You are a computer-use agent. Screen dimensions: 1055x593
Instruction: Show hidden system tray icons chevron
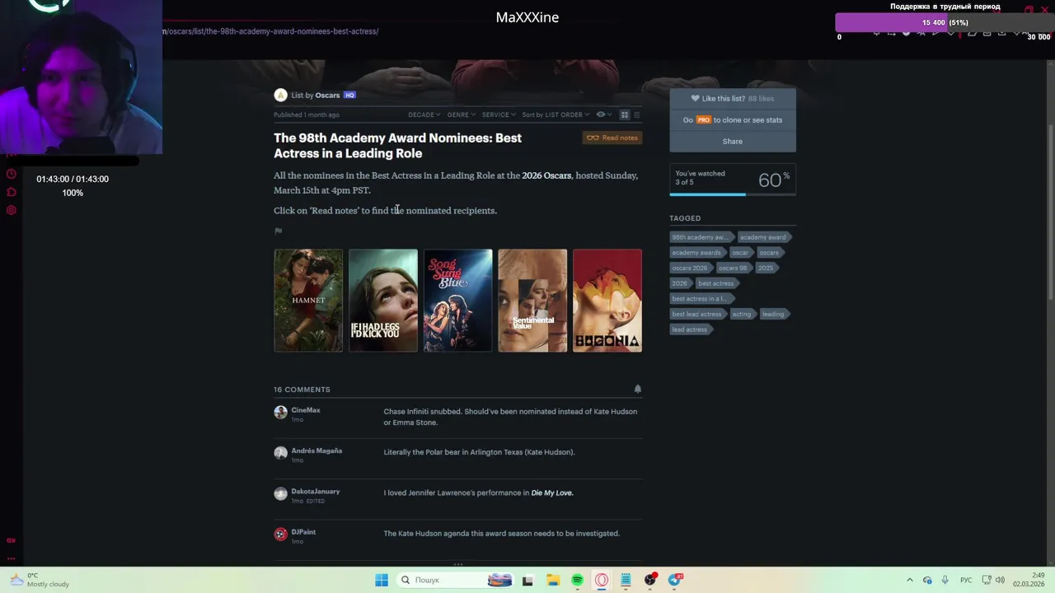click(x=910, y=580)
